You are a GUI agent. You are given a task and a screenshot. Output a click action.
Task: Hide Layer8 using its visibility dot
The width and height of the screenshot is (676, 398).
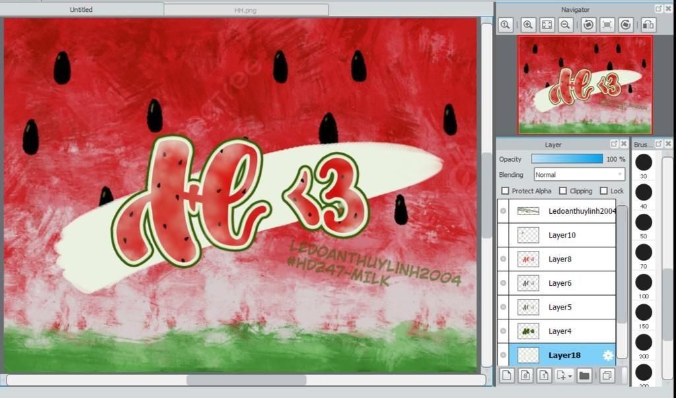tap(503, 259)
